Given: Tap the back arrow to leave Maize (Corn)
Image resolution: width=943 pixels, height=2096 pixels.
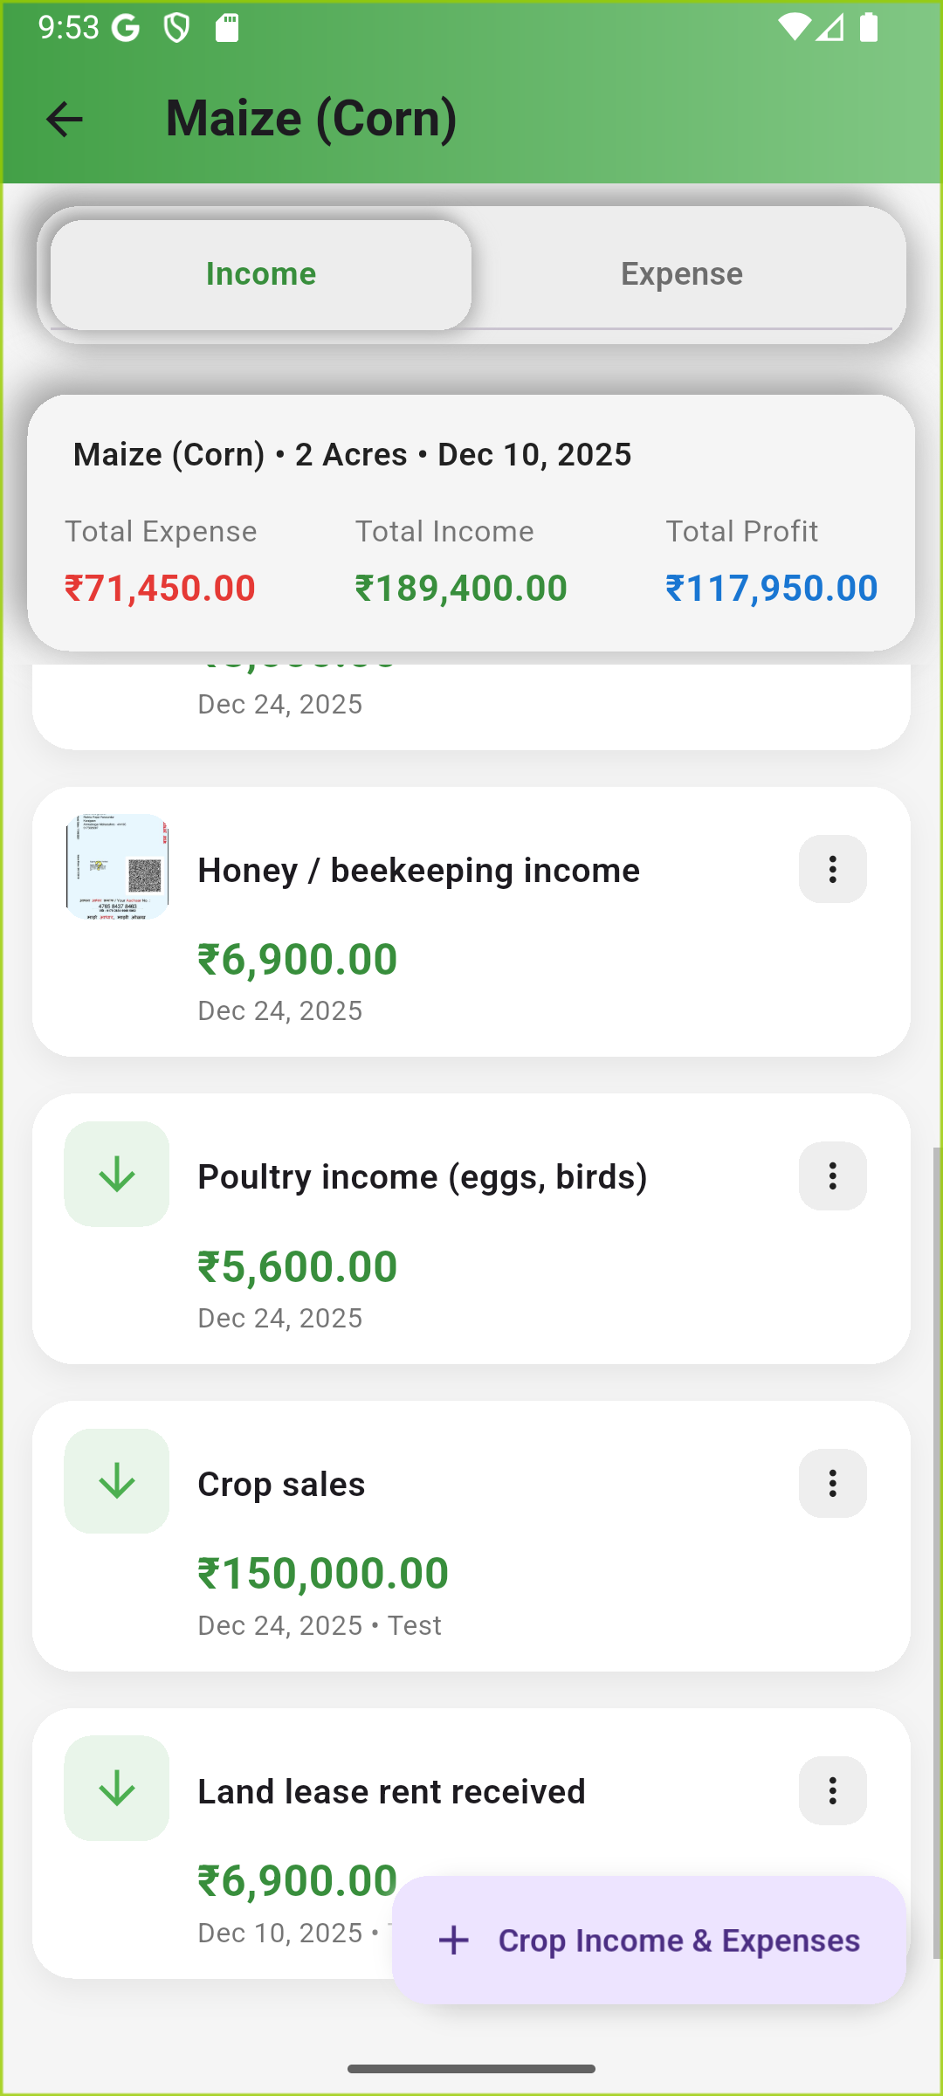Looking at the screenshot, I should (x=63, y=119).
